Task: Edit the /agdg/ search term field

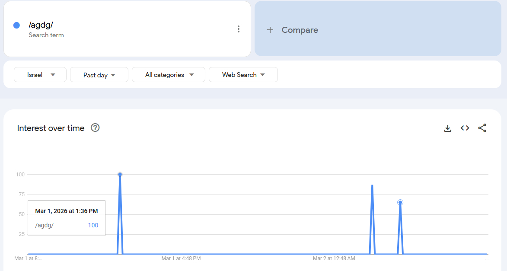Action: pyautogui.click(x=127, y=29)
